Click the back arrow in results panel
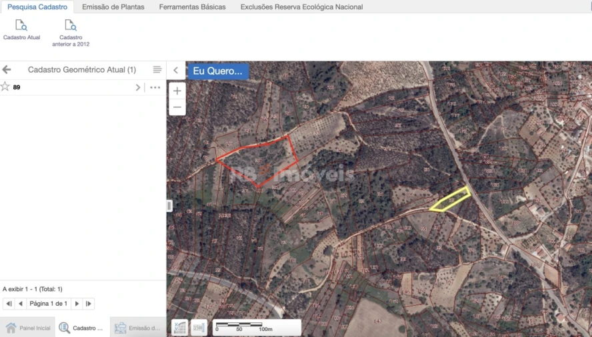 7,70
